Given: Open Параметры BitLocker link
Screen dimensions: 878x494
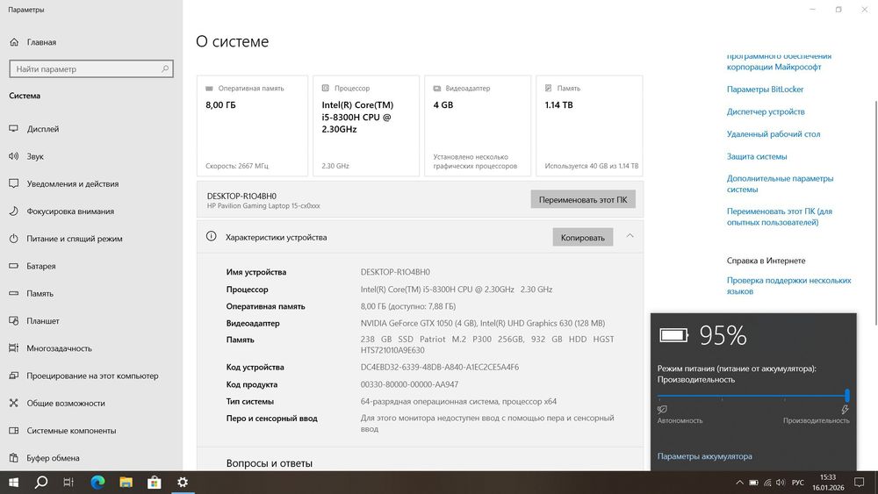Looking at the screenshot, I should 765,89.
